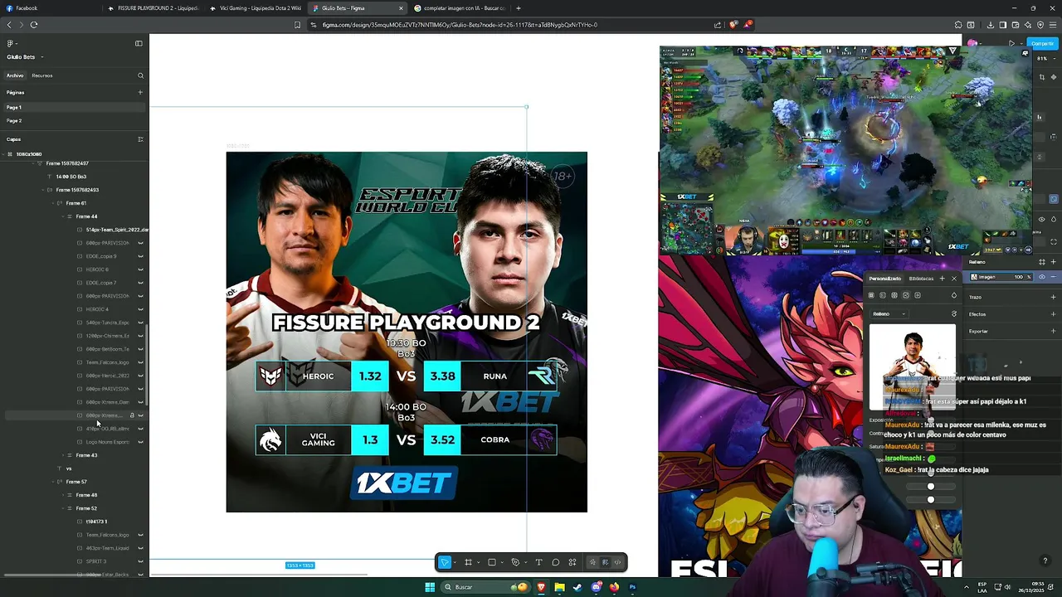Show the HEROIC 6 hidden layer
This screenshot has height=597, width=1062.
point(140,269)
